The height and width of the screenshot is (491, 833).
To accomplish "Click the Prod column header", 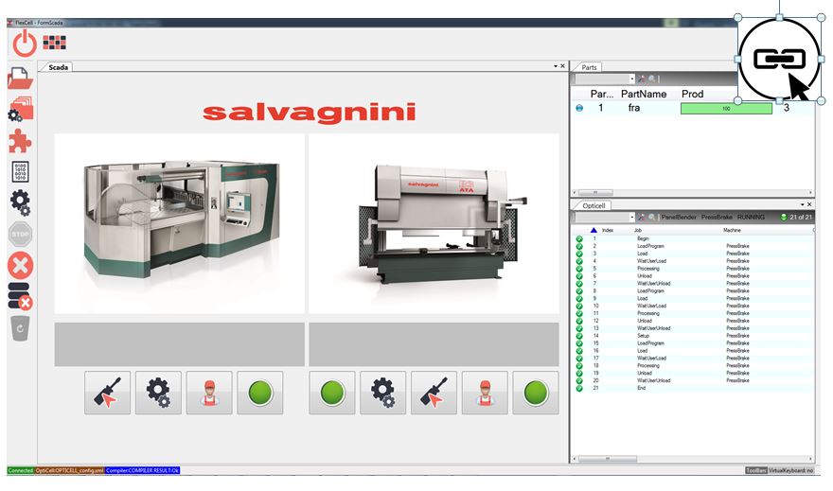I will pos(692,94).
